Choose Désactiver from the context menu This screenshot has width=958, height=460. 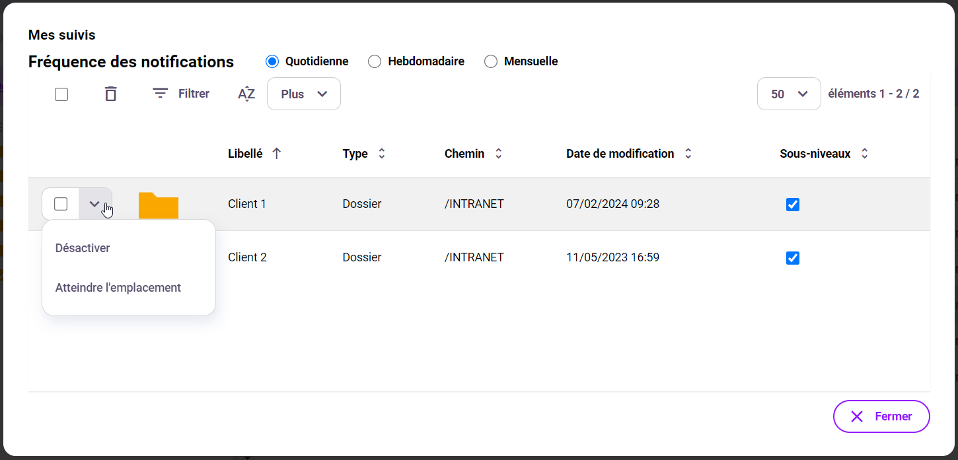83,248
